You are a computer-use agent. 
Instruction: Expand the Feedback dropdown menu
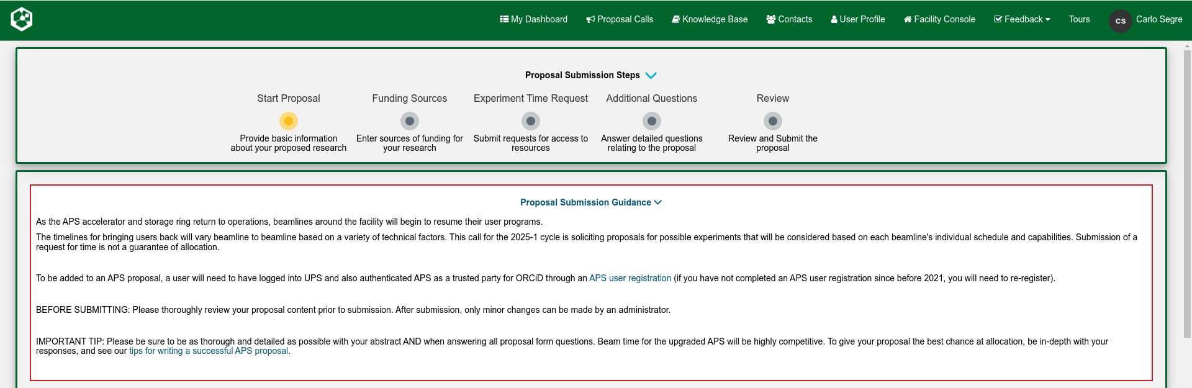click(1022, 19)
